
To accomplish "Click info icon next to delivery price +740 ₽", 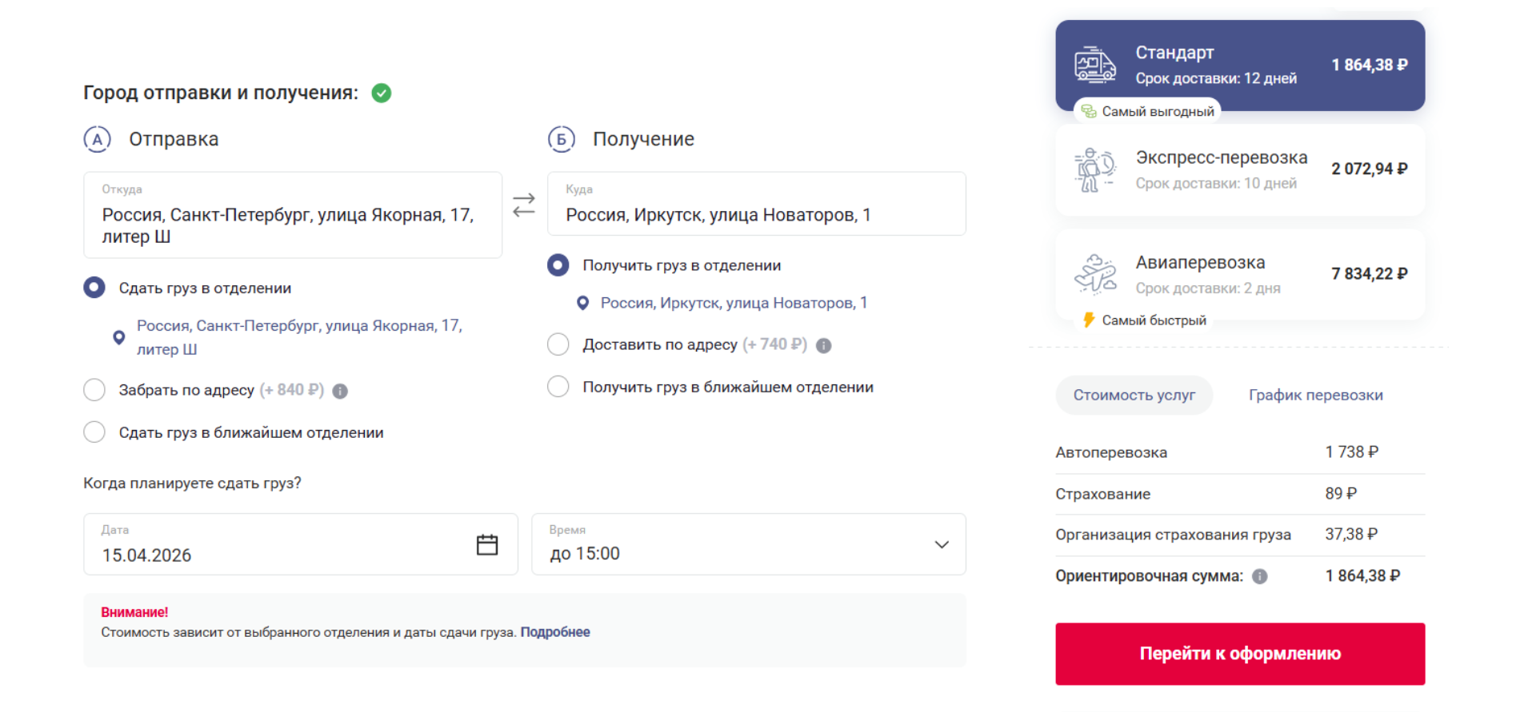I will click(824, 345).
